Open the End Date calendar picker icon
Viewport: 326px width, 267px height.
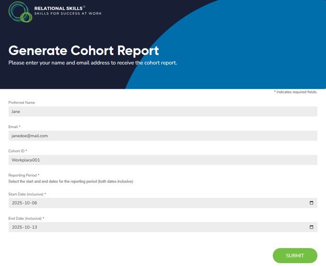coord(311,227)
